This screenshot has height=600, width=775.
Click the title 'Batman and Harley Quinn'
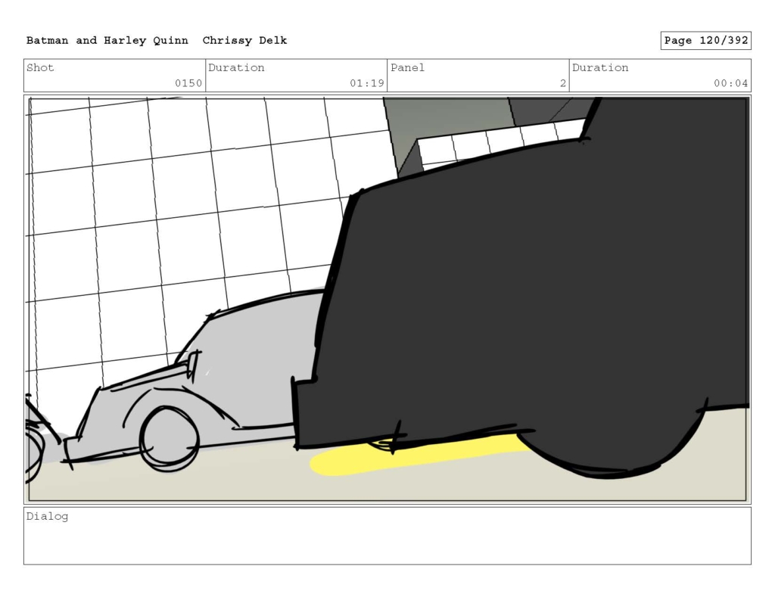pyautogui.click(x=107, y=41)
